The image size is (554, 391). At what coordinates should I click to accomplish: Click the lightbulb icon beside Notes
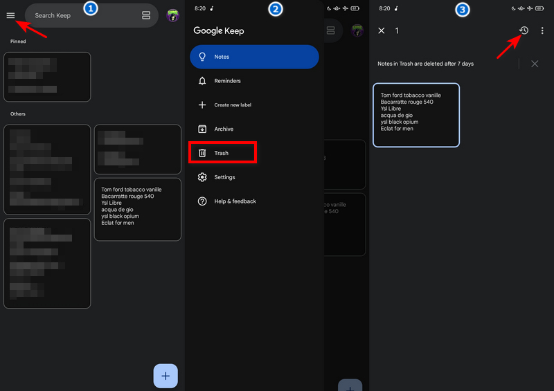tap(202, 57)
